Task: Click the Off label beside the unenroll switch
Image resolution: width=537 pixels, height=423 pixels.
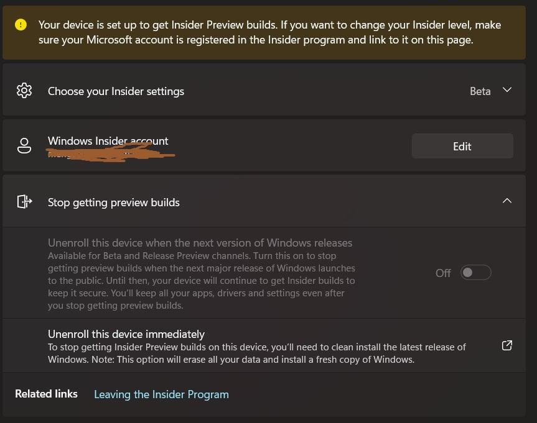Action: [443, 273]
